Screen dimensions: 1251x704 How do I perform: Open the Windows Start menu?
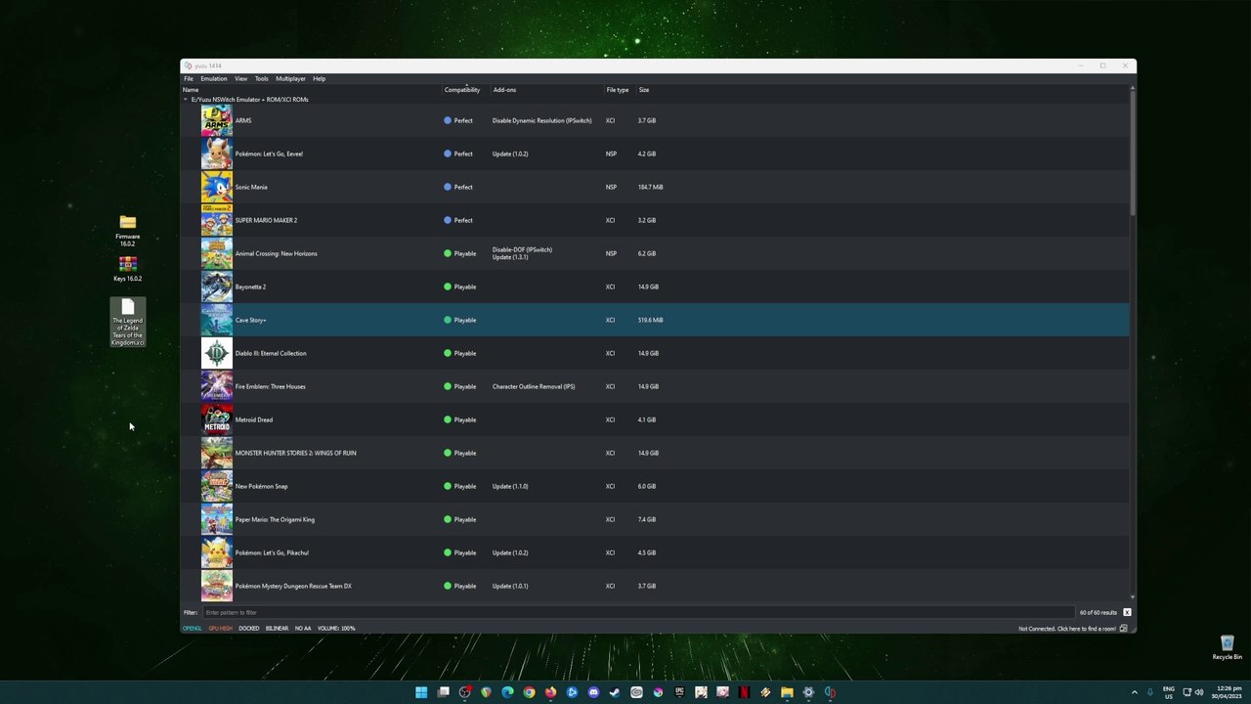(421, 692)
